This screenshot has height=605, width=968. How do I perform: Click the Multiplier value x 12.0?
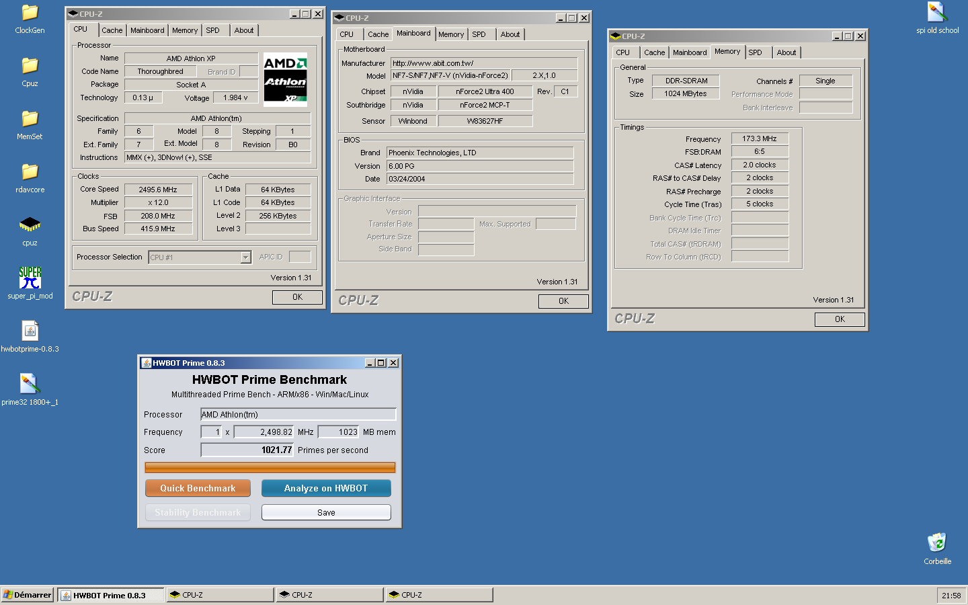click(x=158, y=202)
